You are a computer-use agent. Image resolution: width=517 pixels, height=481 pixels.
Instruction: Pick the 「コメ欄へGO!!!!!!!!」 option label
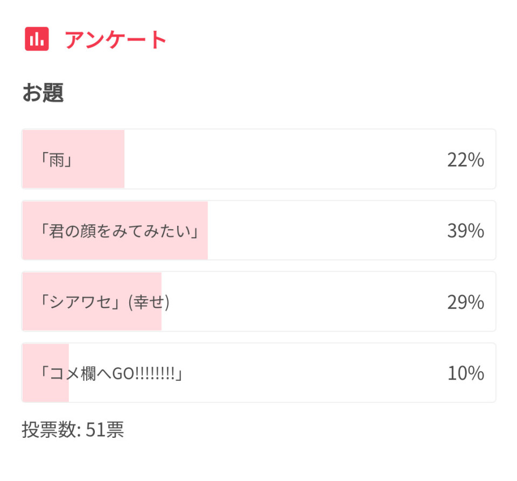pos(111,373)
